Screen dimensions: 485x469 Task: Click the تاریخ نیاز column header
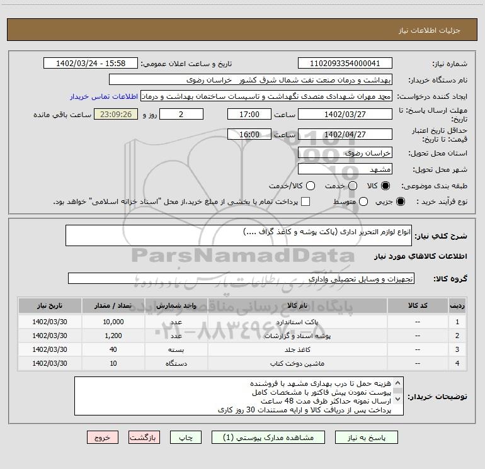(x=50, y=305)
